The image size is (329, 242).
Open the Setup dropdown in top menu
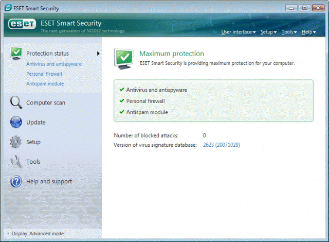click(x=268, y=32)
